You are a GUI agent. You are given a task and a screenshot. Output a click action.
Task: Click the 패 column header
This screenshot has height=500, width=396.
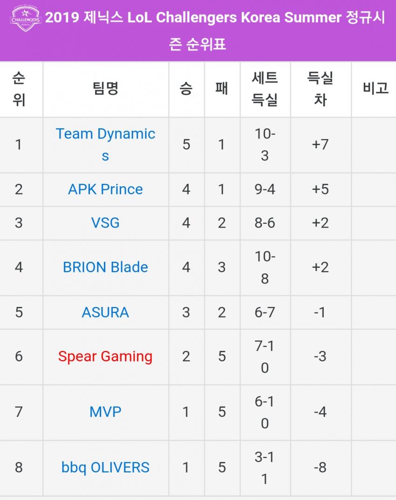click(222, 89)
